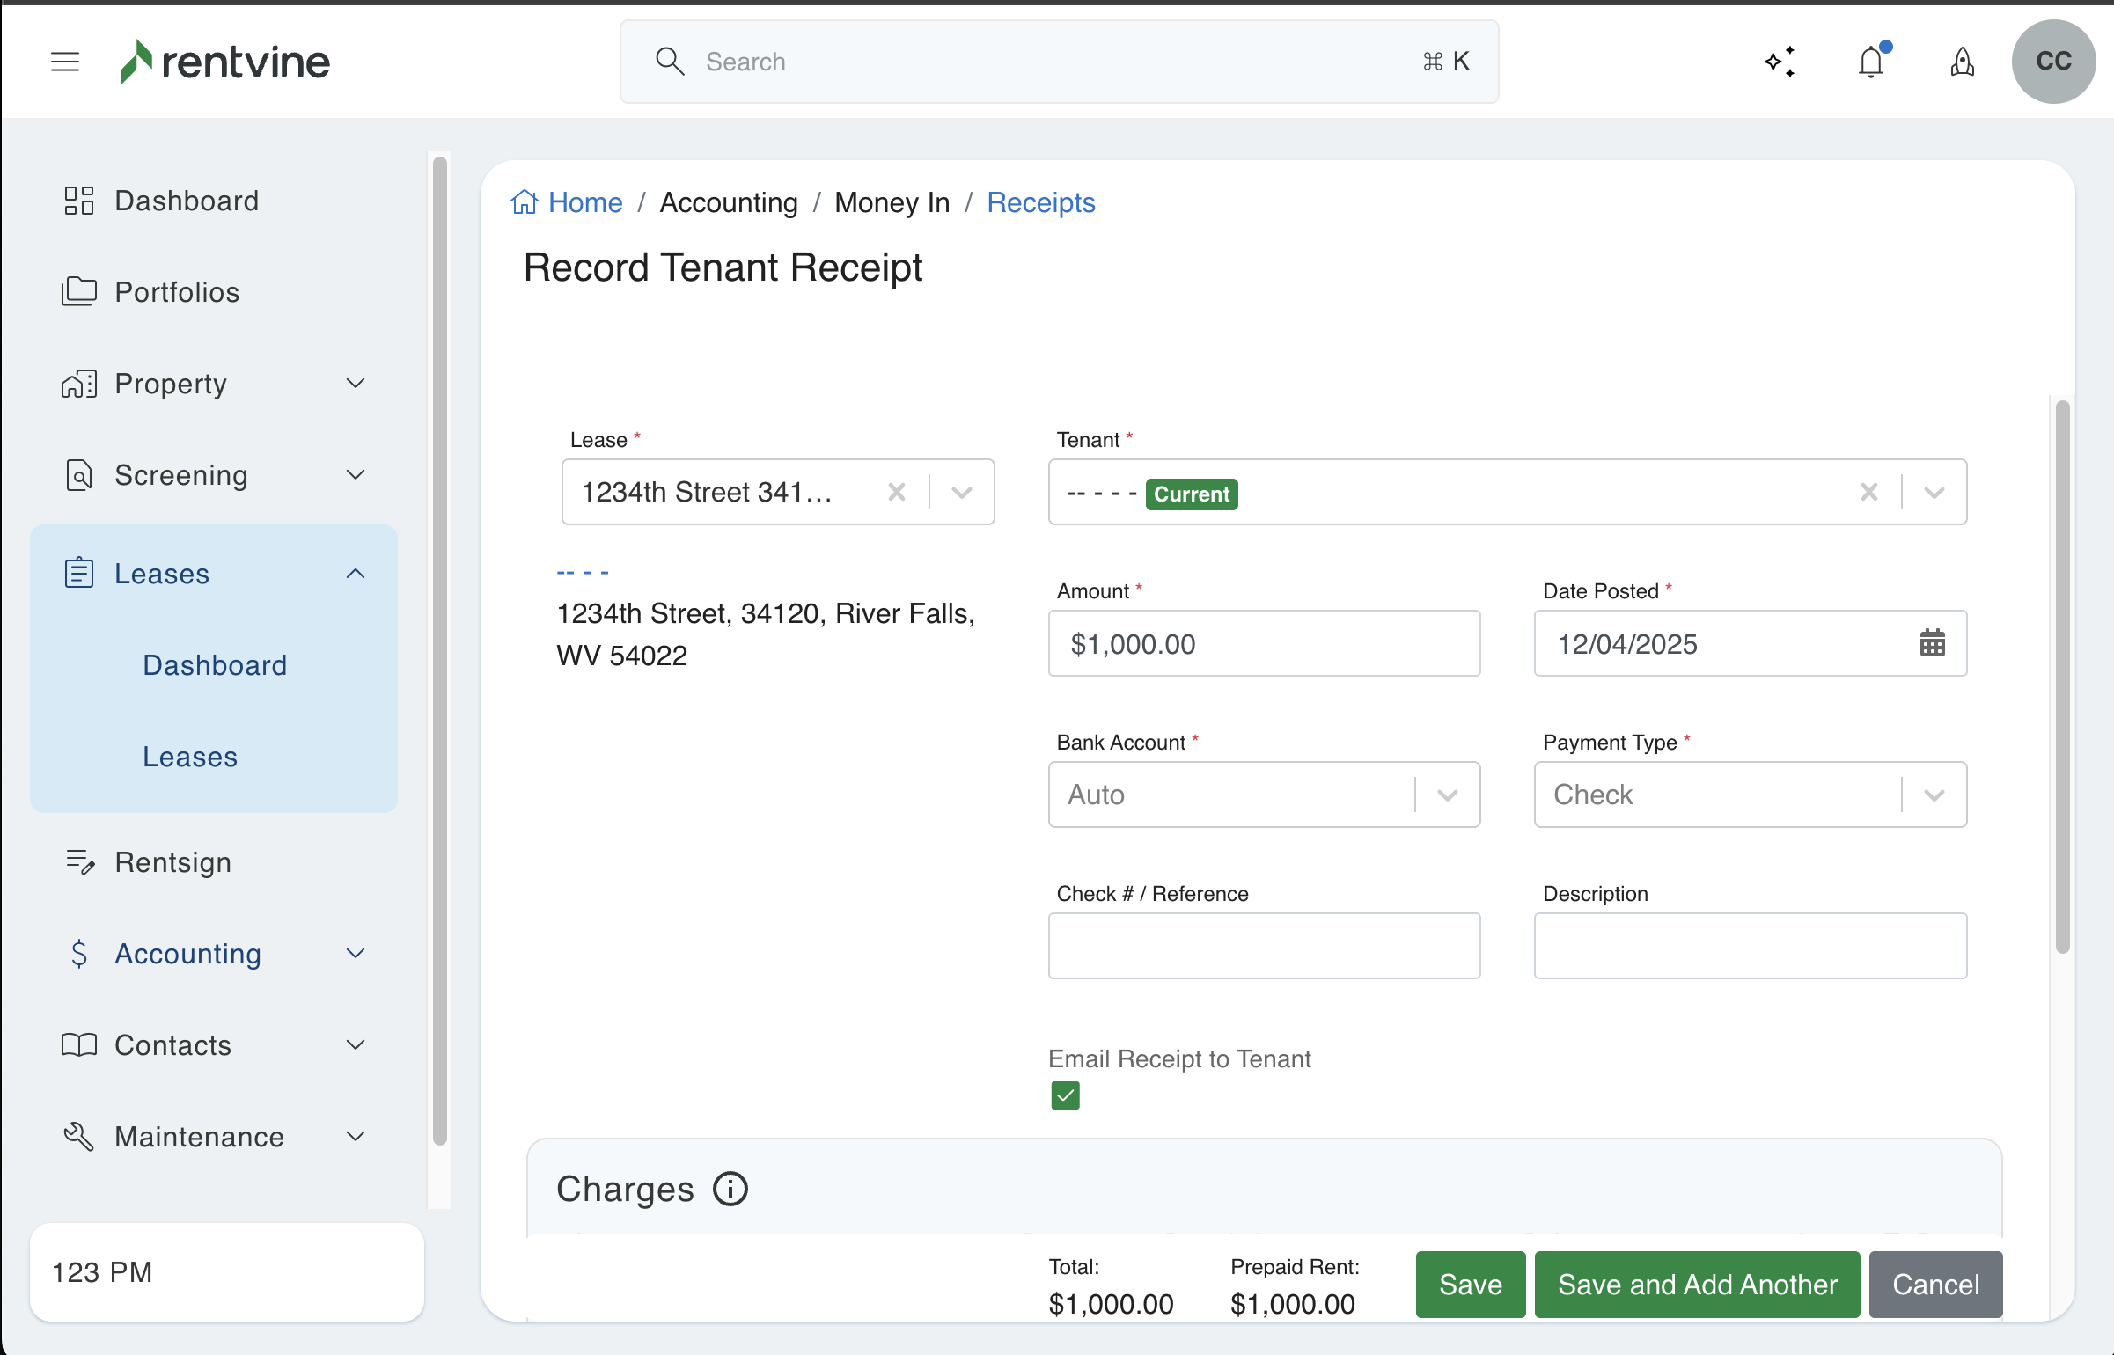Click the Charges info icon
2114x1355 pixels.
coord(730,1189)
